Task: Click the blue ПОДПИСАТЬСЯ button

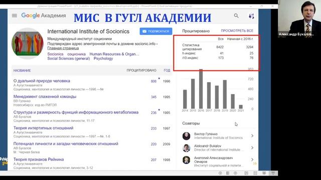Action: (x=156, y=31)
